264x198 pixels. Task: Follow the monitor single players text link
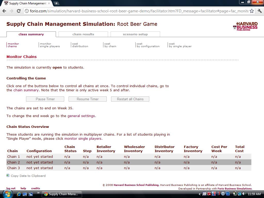[83, 138]
